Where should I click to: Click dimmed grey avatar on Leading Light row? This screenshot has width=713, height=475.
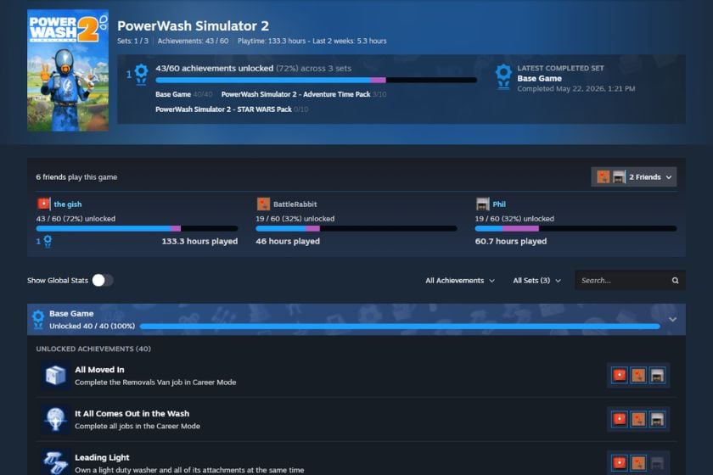tap(657, 463)
